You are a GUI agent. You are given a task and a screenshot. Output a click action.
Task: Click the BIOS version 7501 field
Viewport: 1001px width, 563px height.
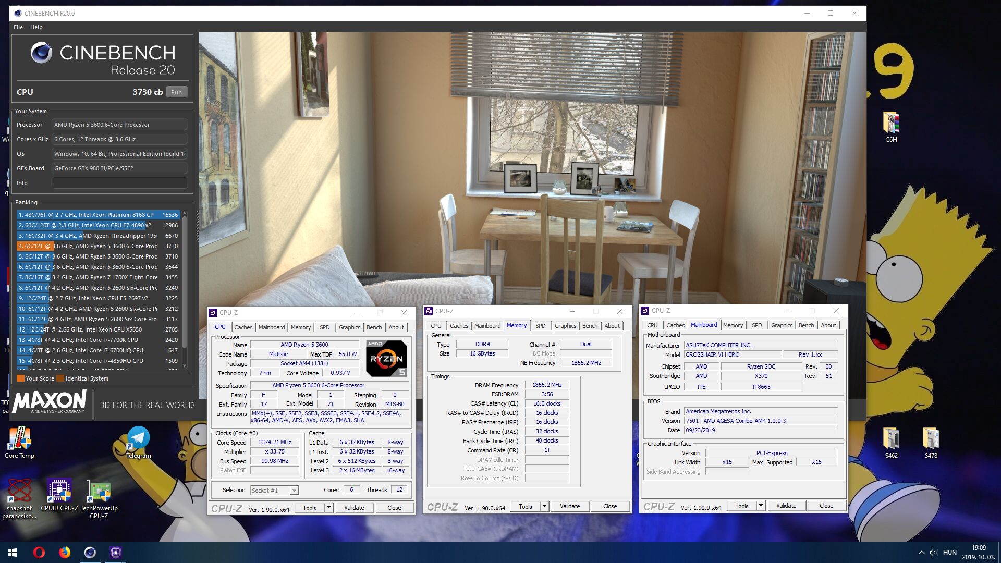pos(761,421)
